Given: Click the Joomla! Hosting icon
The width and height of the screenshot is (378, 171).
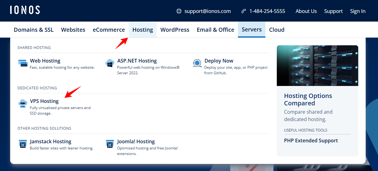Looking at the screenshot, I should 110,144.
